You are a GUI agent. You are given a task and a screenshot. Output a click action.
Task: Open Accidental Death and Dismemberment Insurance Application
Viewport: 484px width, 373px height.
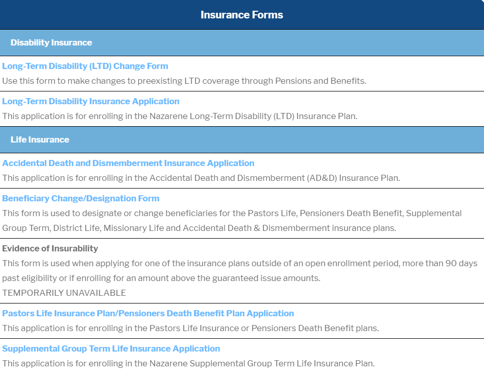point(128,163)
